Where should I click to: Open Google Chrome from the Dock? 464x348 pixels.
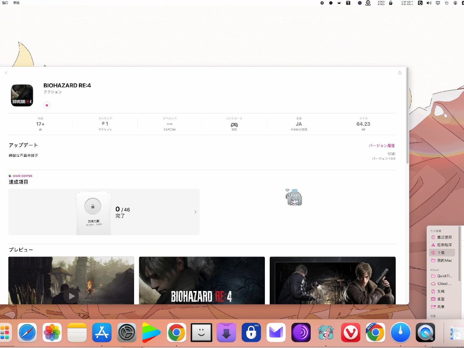click(177, 333)
